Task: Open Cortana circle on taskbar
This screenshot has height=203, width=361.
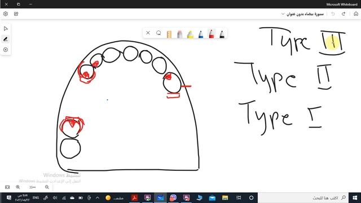Action: 251,198
